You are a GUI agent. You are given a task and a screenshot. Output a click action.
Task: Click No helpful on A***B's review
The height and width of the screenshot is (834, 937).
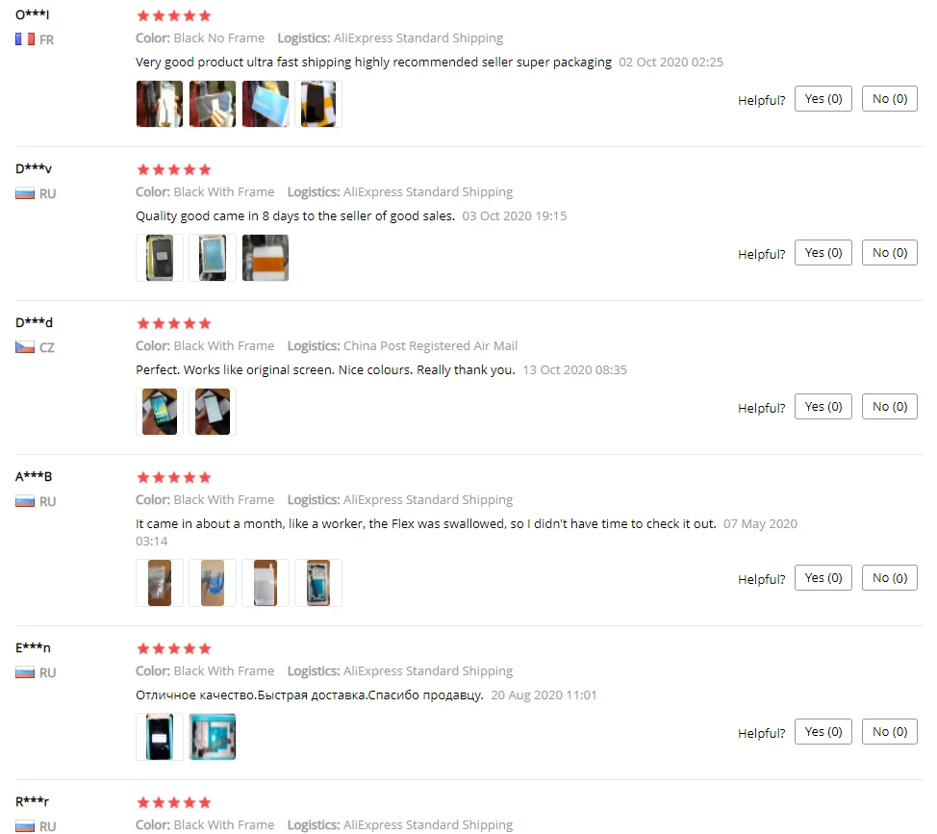click(889, 578)
